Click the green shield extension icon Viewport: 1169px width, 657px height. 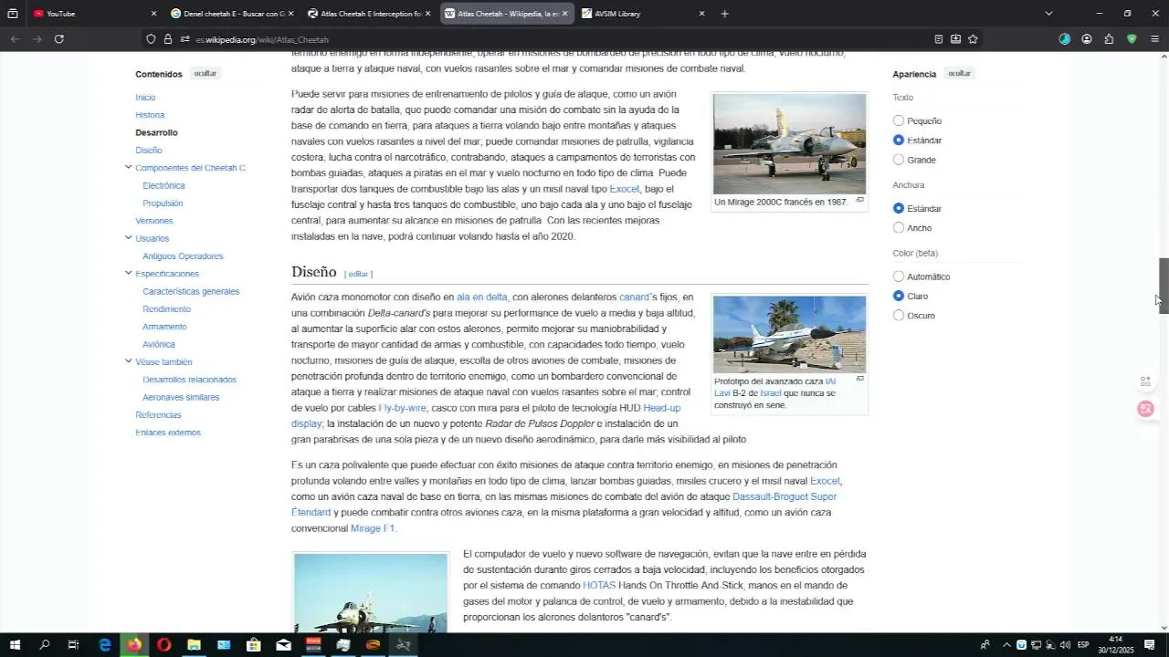(1132, 39)
